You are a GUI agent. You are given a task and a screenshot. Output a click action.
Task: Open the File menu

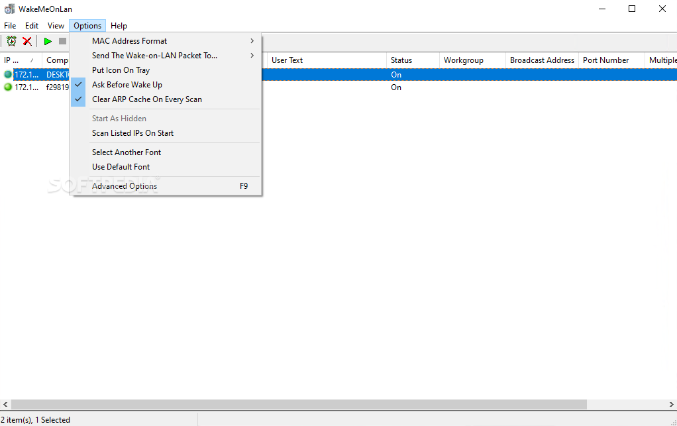click(10, 25)
